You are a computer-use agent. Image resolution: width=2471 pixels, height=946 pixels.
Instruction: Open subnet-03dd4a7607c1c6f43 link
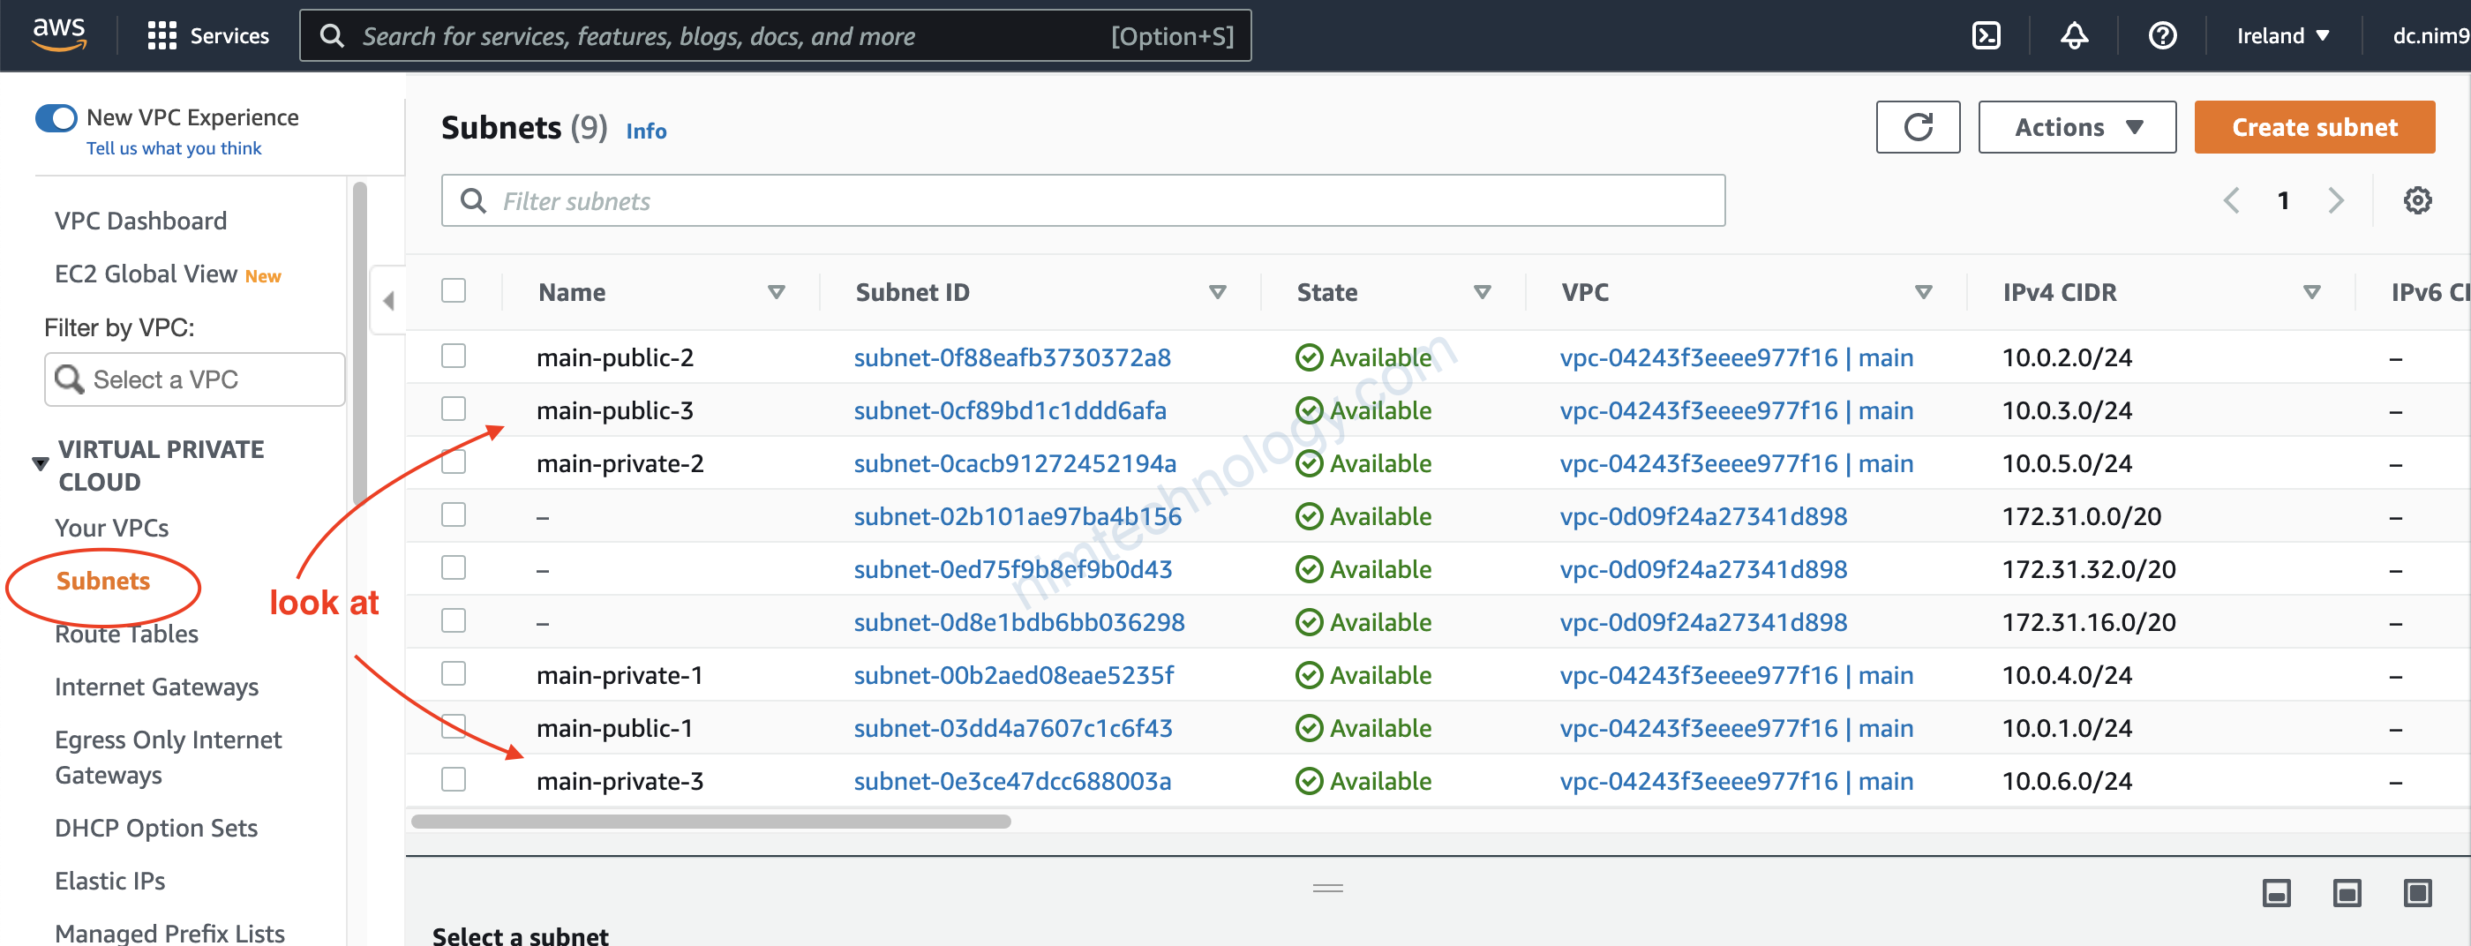(1013, 727)
